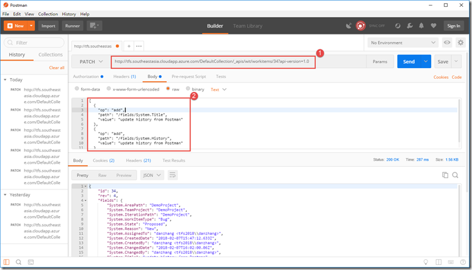Switch response view to Preview

(x=123, y=175)
